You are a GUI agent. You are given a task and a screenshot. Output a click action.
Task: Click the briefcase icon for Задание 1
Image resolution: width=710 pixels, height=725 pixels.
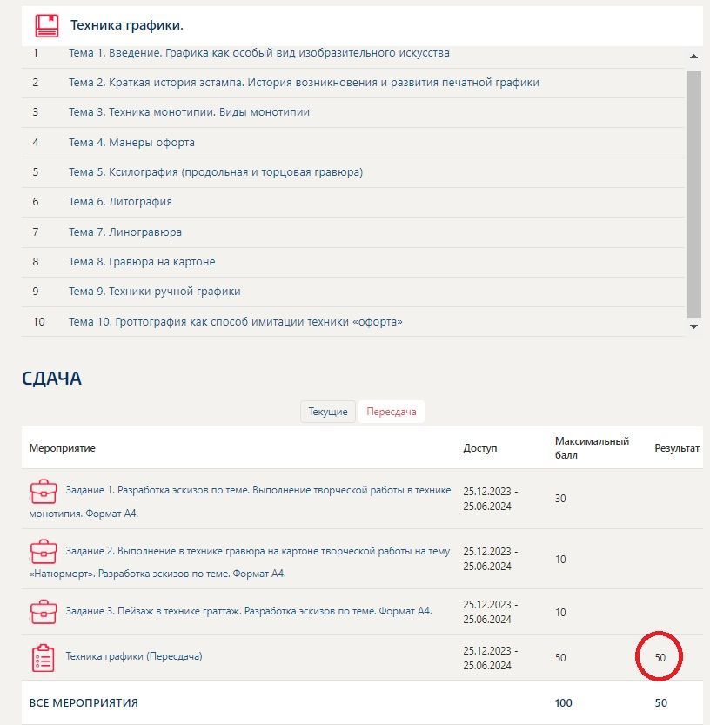click(44, 492)
